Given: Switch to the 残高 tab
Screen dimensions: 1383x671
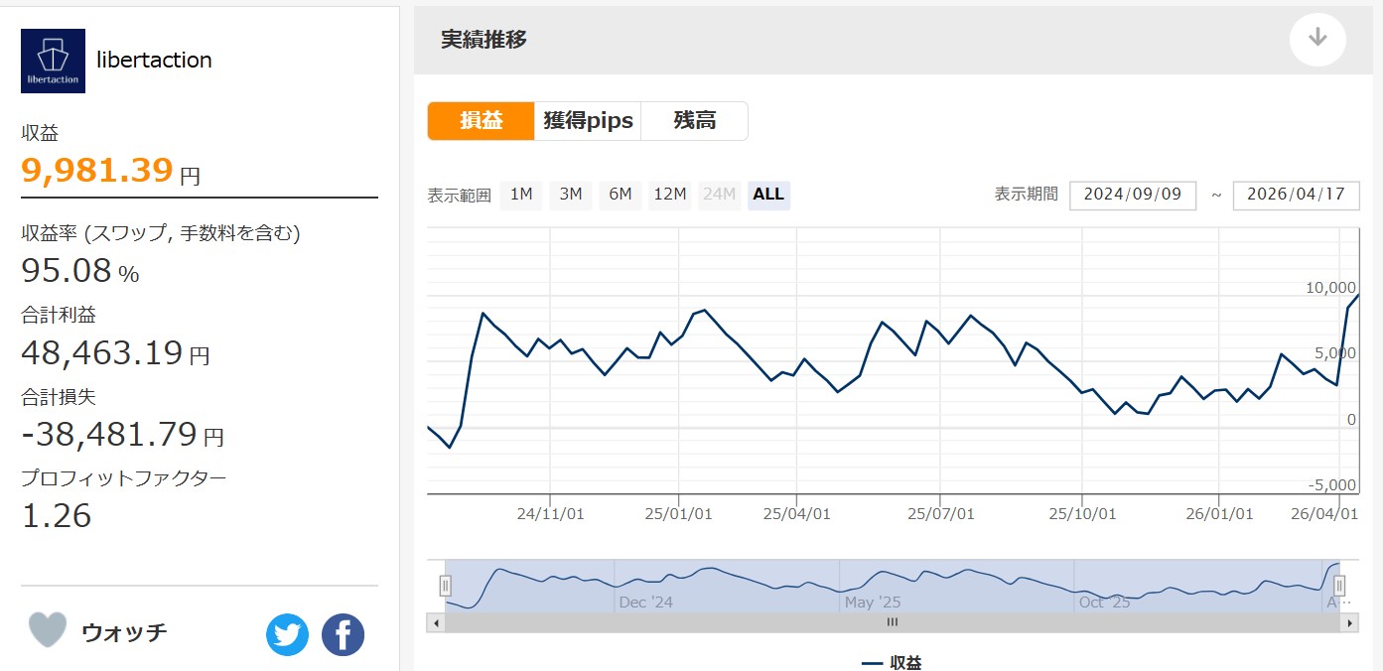Looking at the screenshot, I should [694, 121].
